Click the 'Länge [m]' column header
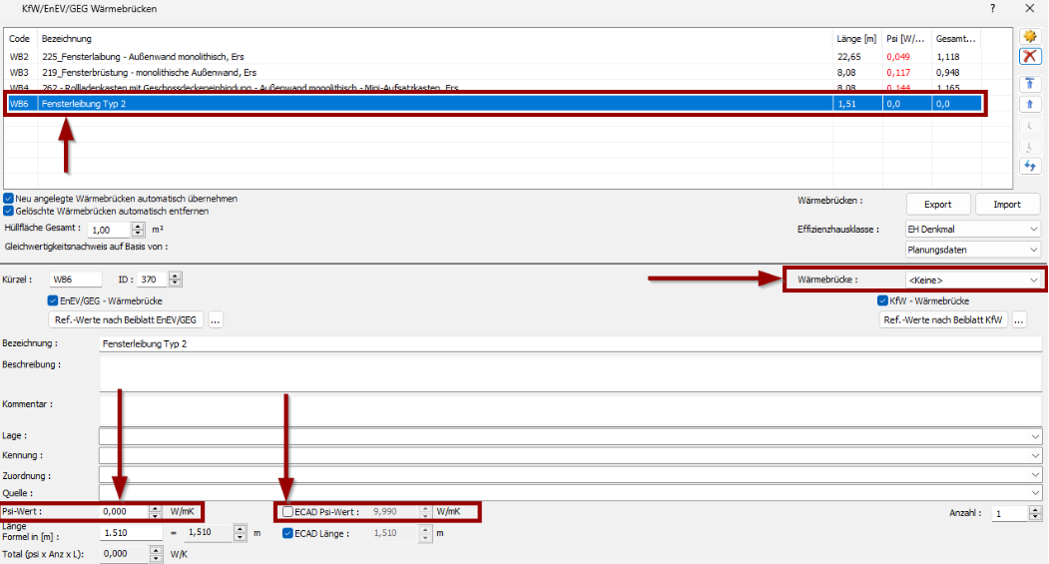Screen dimensions: 1049x564 pyautogui.click(x=855, y=38)
